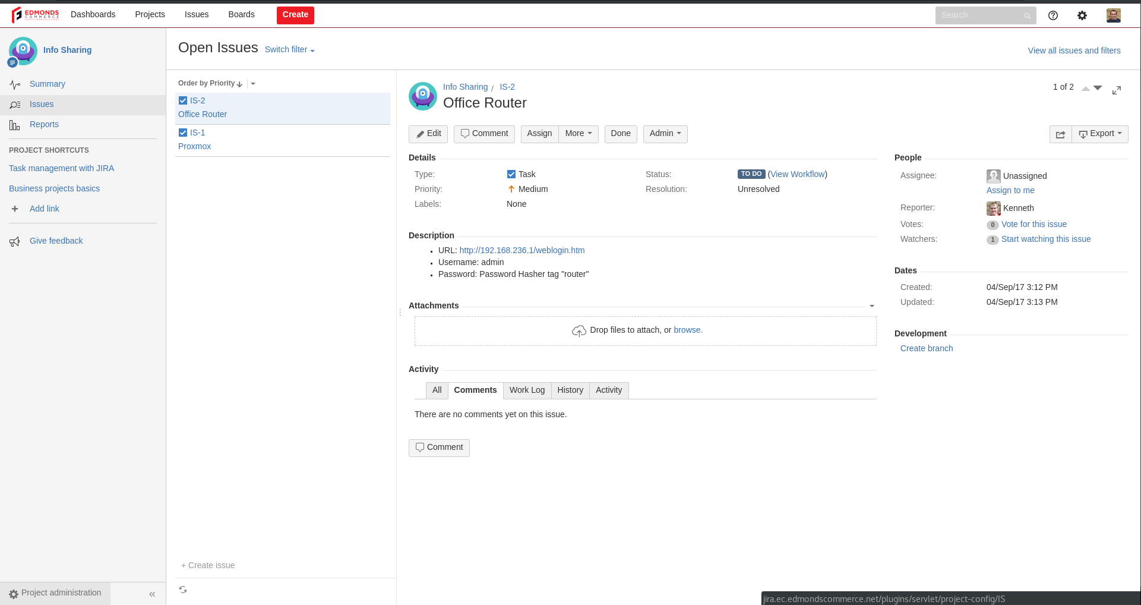Switch to the All activity tab

pos(437,390)
